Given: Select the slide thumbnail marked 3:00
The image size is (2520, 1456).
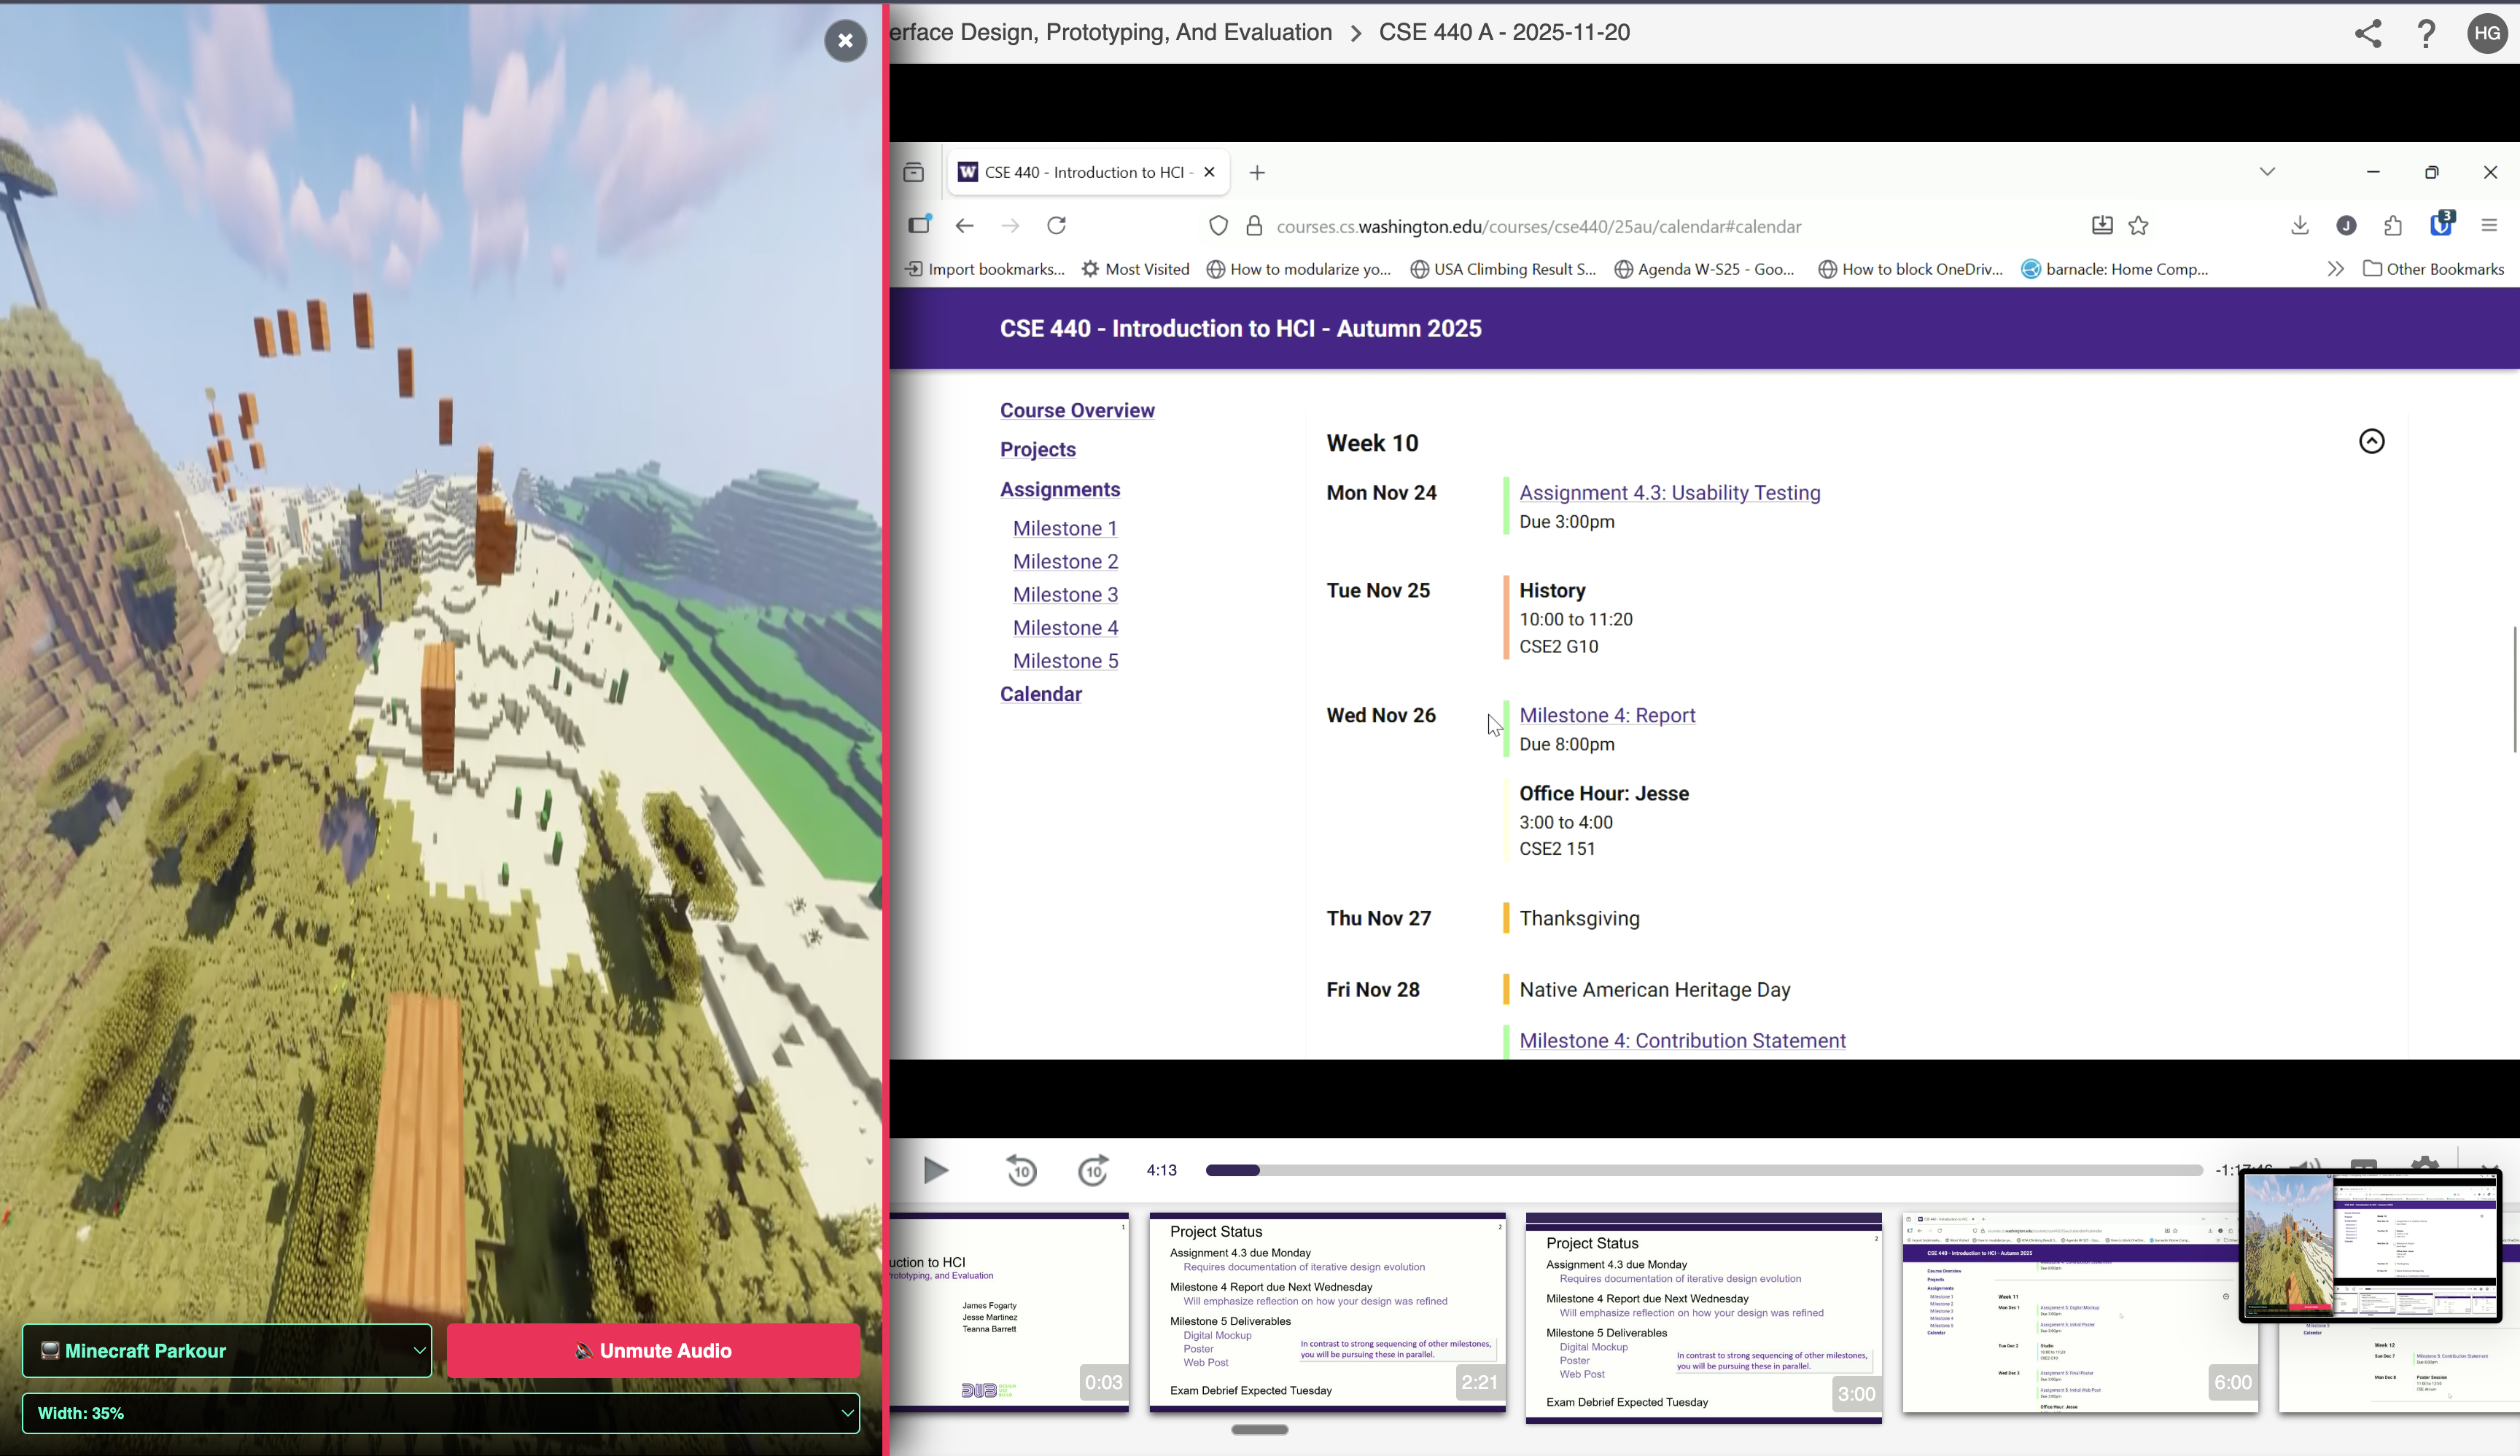Looking at the screenshot, I should [x=1703, y=1317].
